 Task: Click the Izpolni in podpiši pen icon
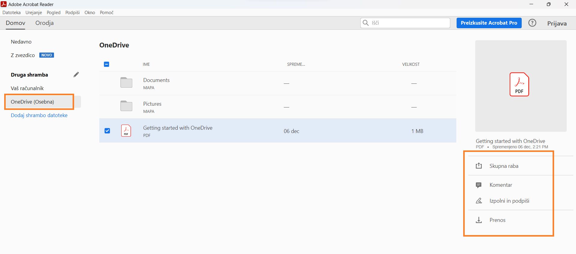click(x=479, y=201)
